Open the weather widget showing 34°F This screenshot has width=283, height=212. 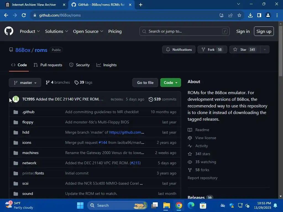19,205
